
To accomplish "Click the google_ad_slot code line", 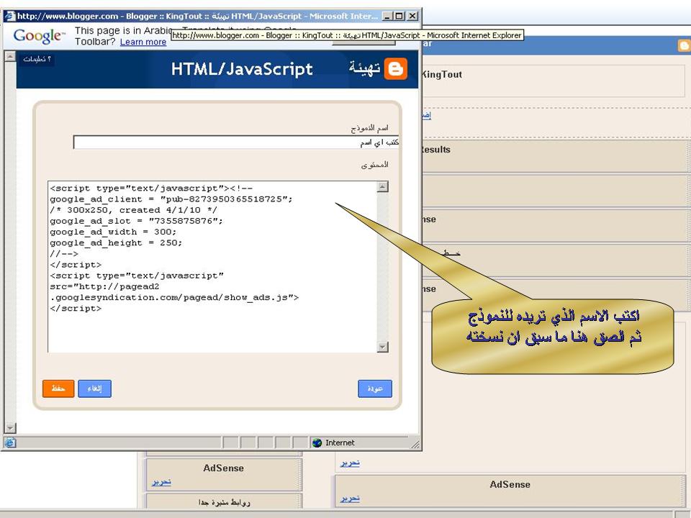I will 136,221.
